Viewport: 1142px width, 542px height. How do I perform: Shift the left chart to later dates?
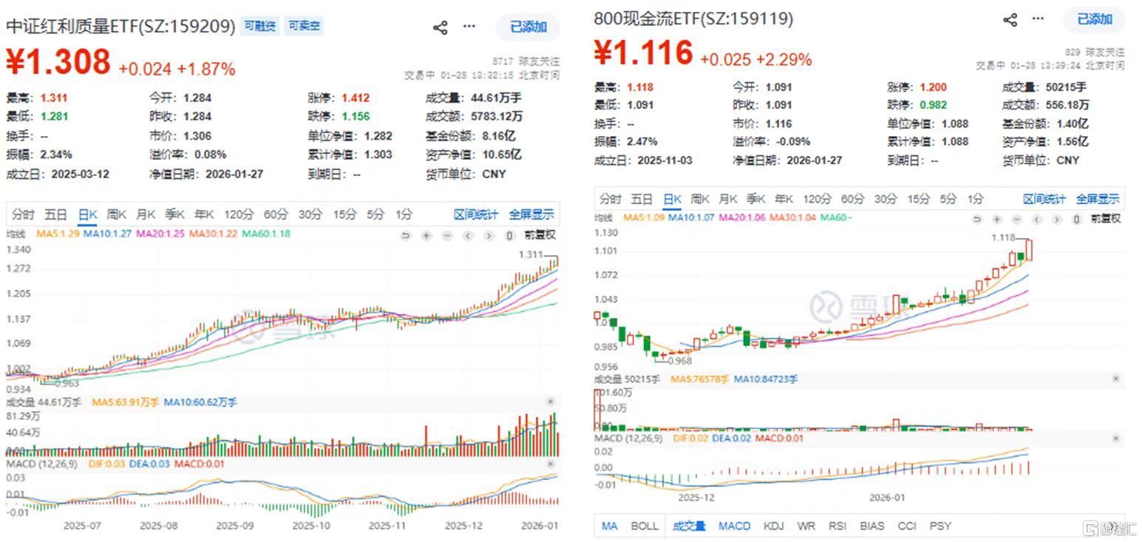[489, 235]
